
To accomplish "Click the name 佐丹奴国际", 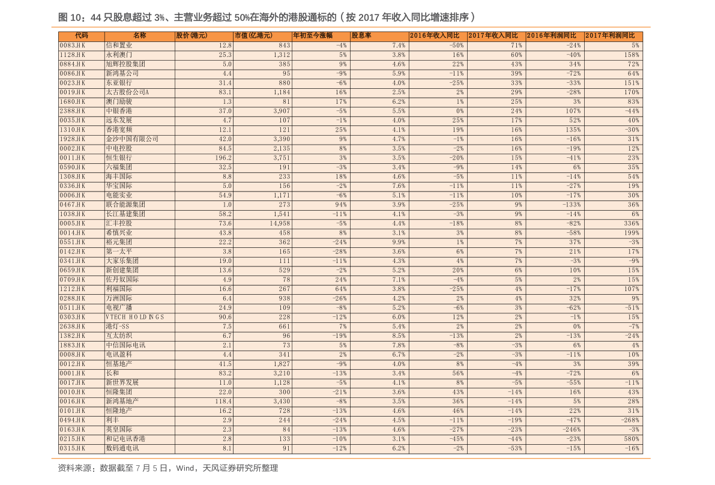I will pos(122,280).
